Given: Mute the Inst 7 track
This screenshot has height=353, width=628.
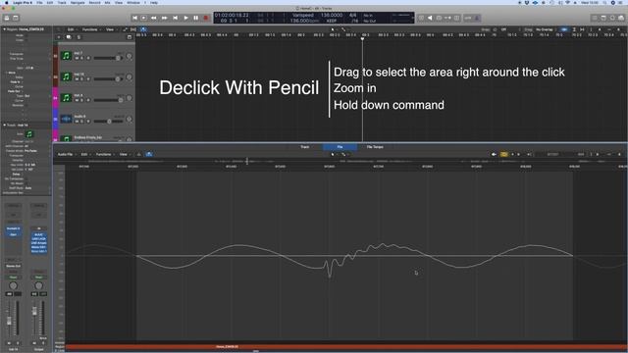Looking at the screenshot, I should (77, 59).
